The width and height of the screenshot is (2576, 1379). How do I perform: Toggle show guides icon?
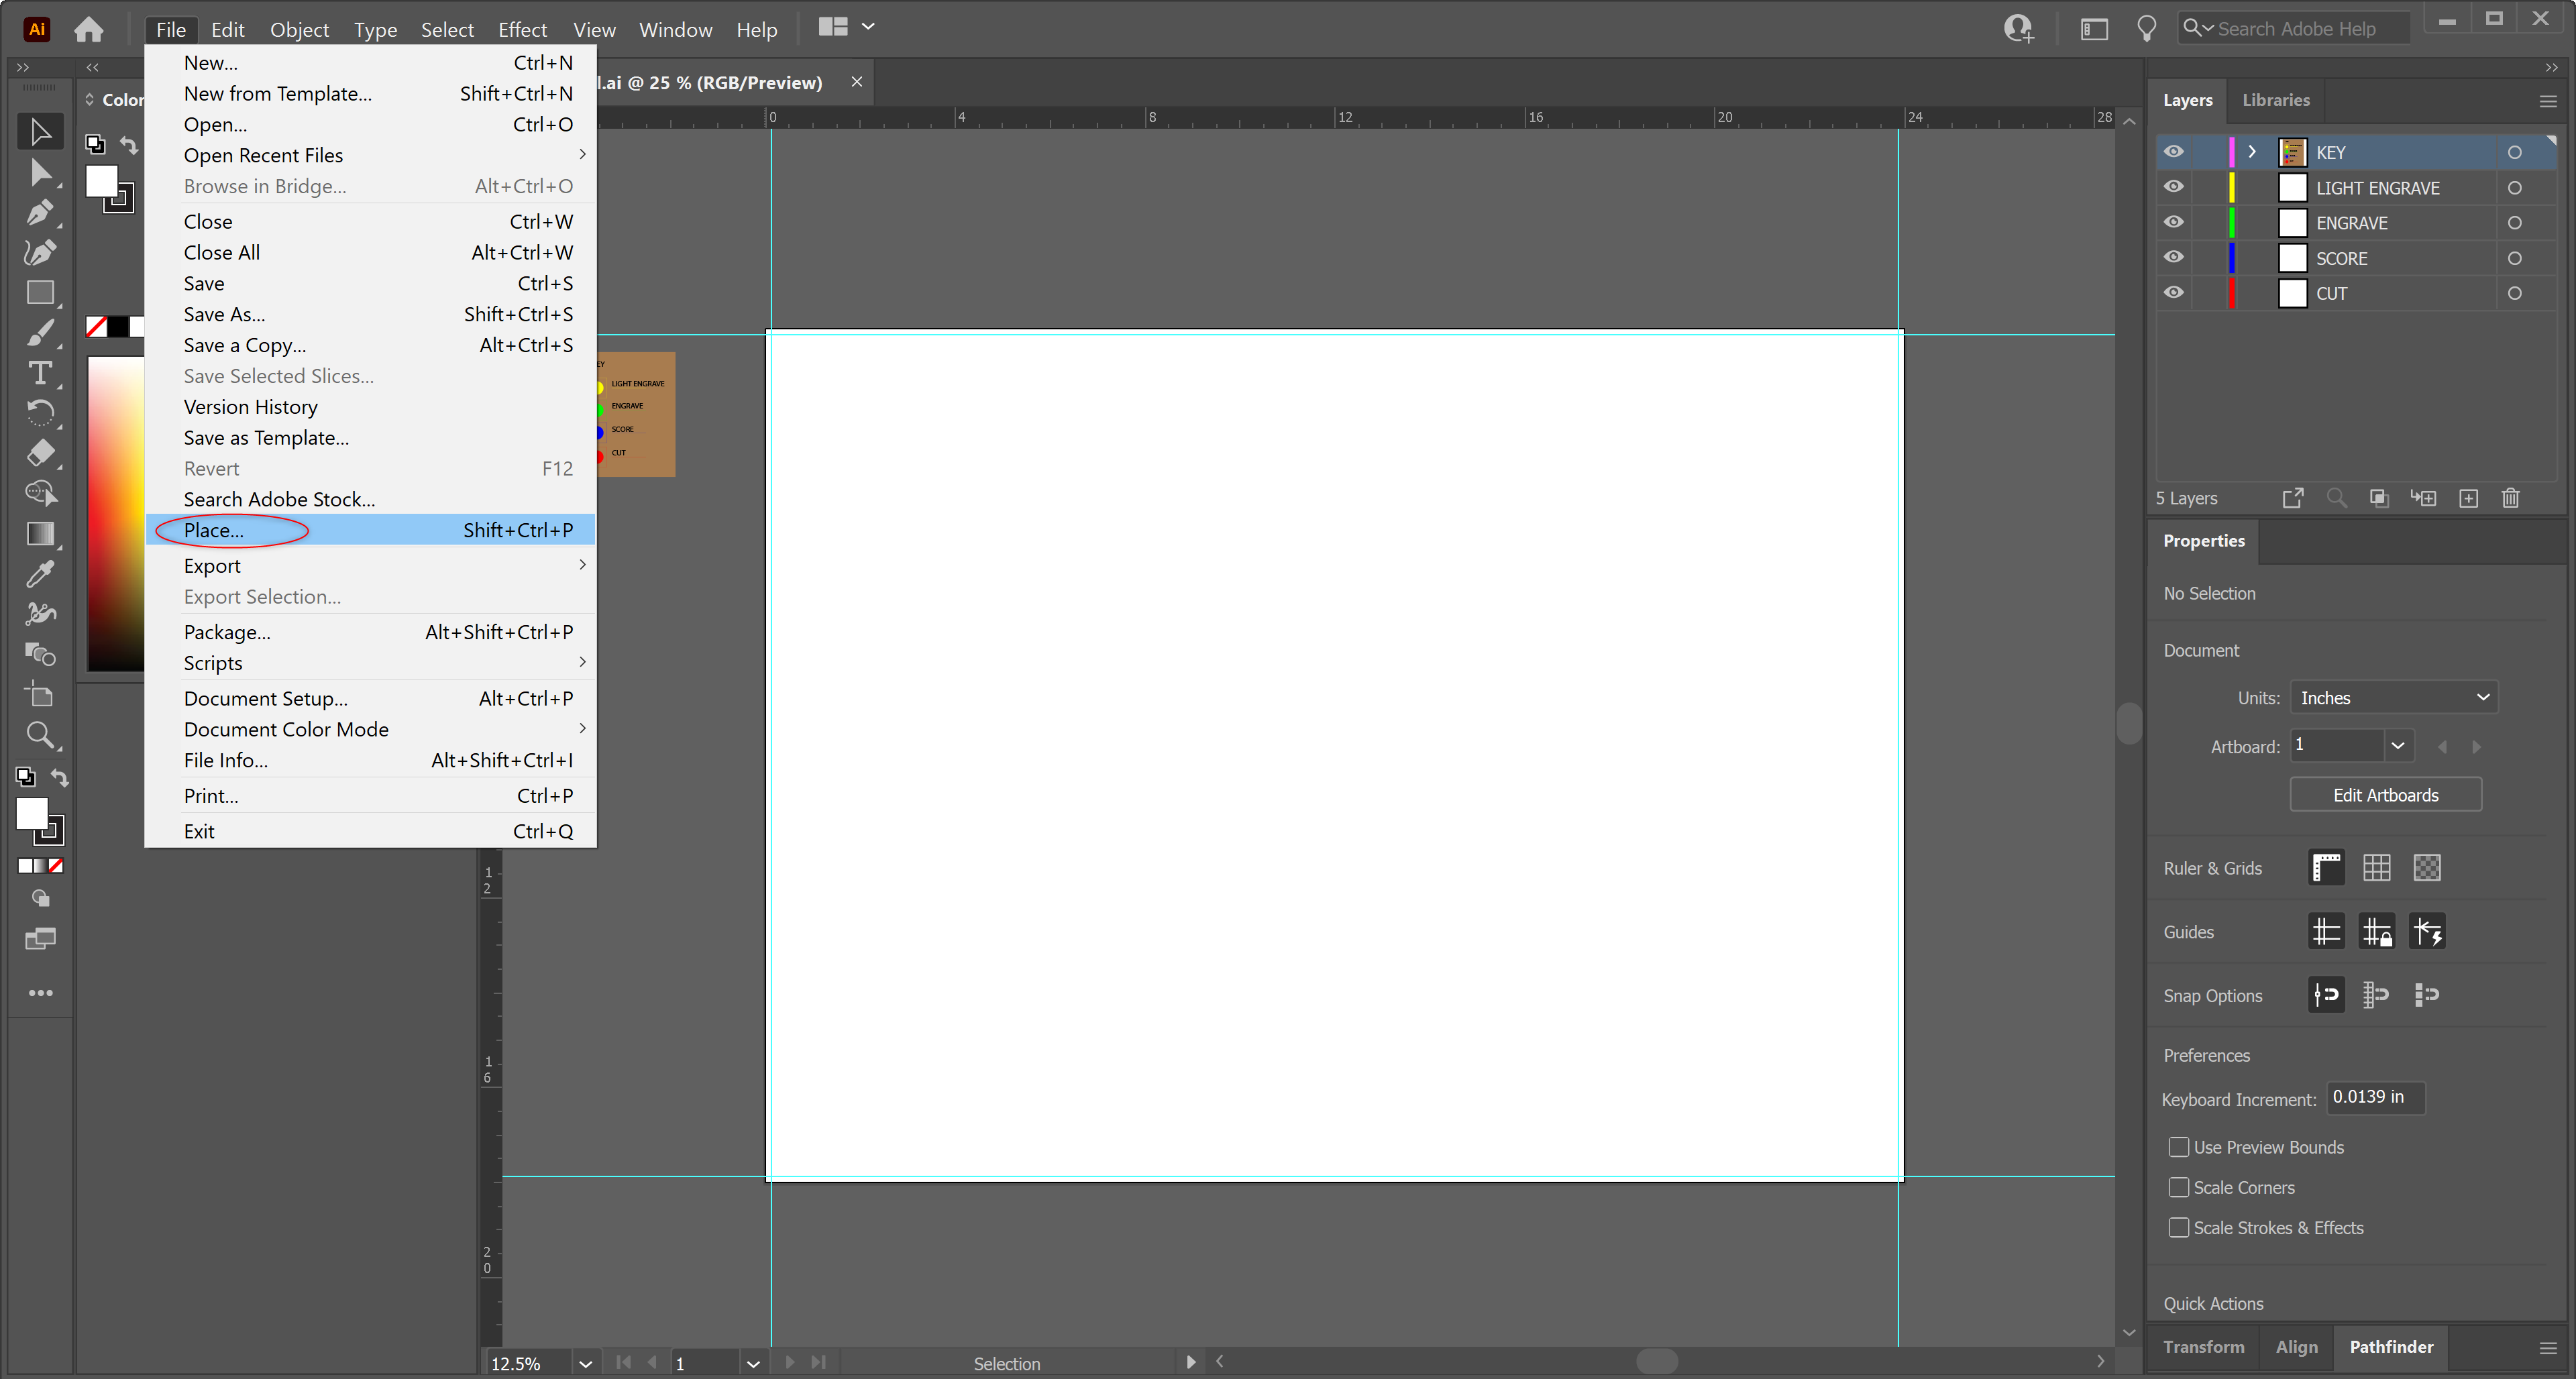[x=2326, y=931]
